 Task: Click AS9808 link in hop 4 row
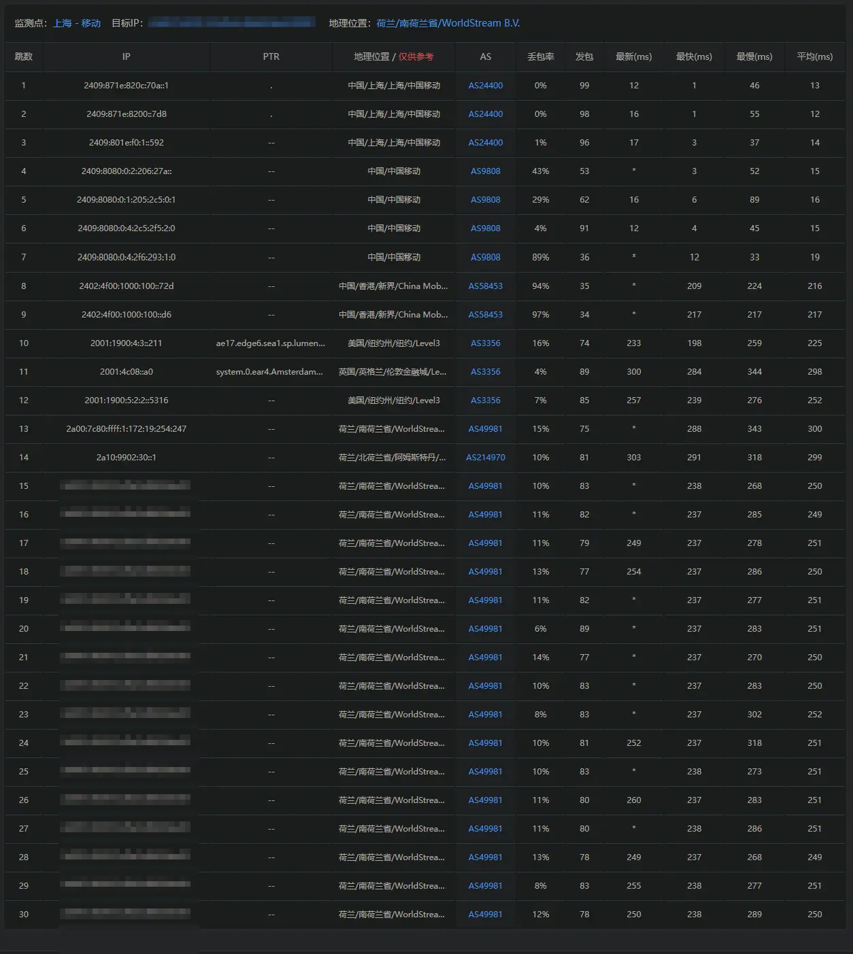tap(485, 171)
